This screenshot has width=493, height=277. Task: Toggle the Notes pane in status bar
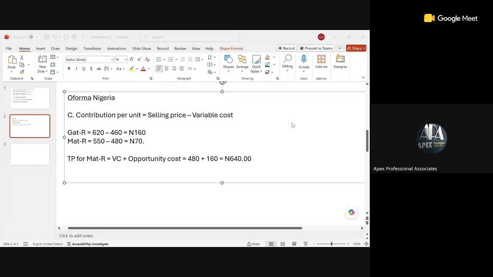tap(253, 244)
